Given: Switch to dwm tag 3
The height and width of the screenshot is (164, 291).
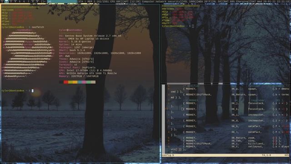Looking at the screenshot, I should coord(10,1).
